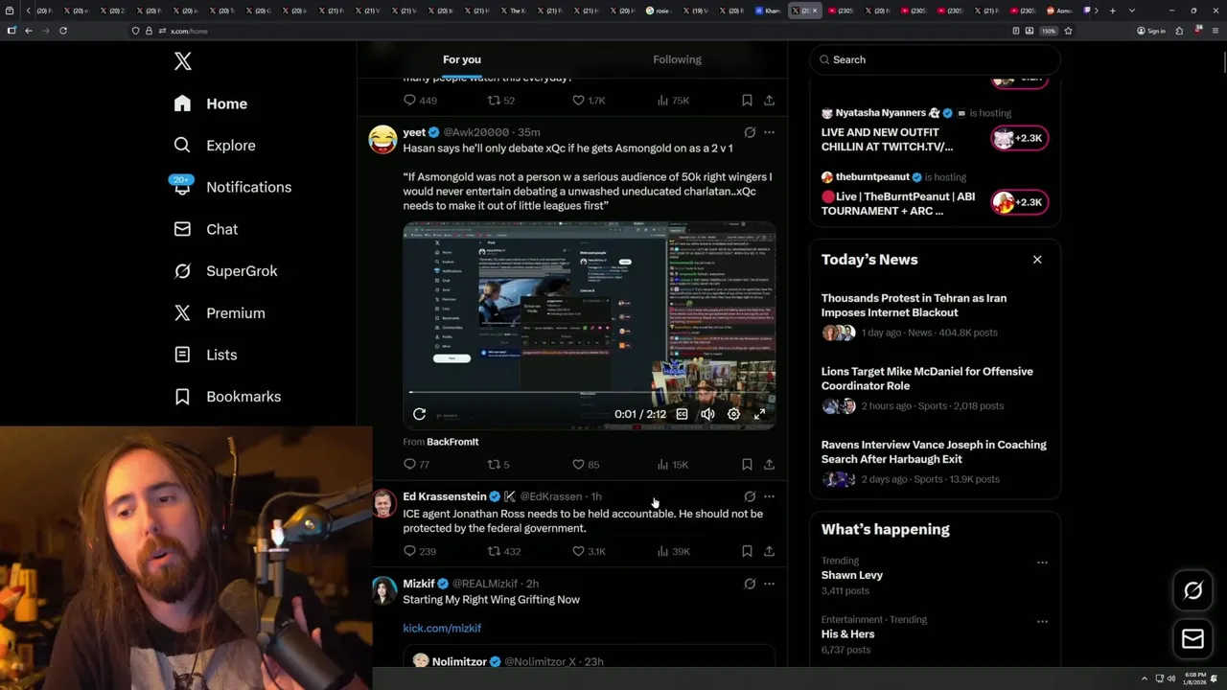Open Chat in the sidebar
Screen dimensions: 1227x690
click(x=205, y=229)
